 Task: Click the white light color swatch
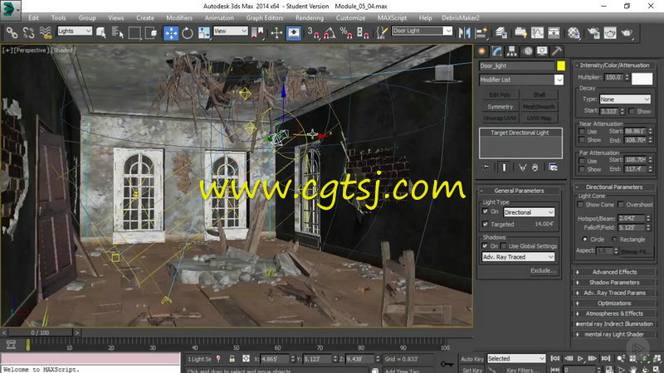point(642,79)
